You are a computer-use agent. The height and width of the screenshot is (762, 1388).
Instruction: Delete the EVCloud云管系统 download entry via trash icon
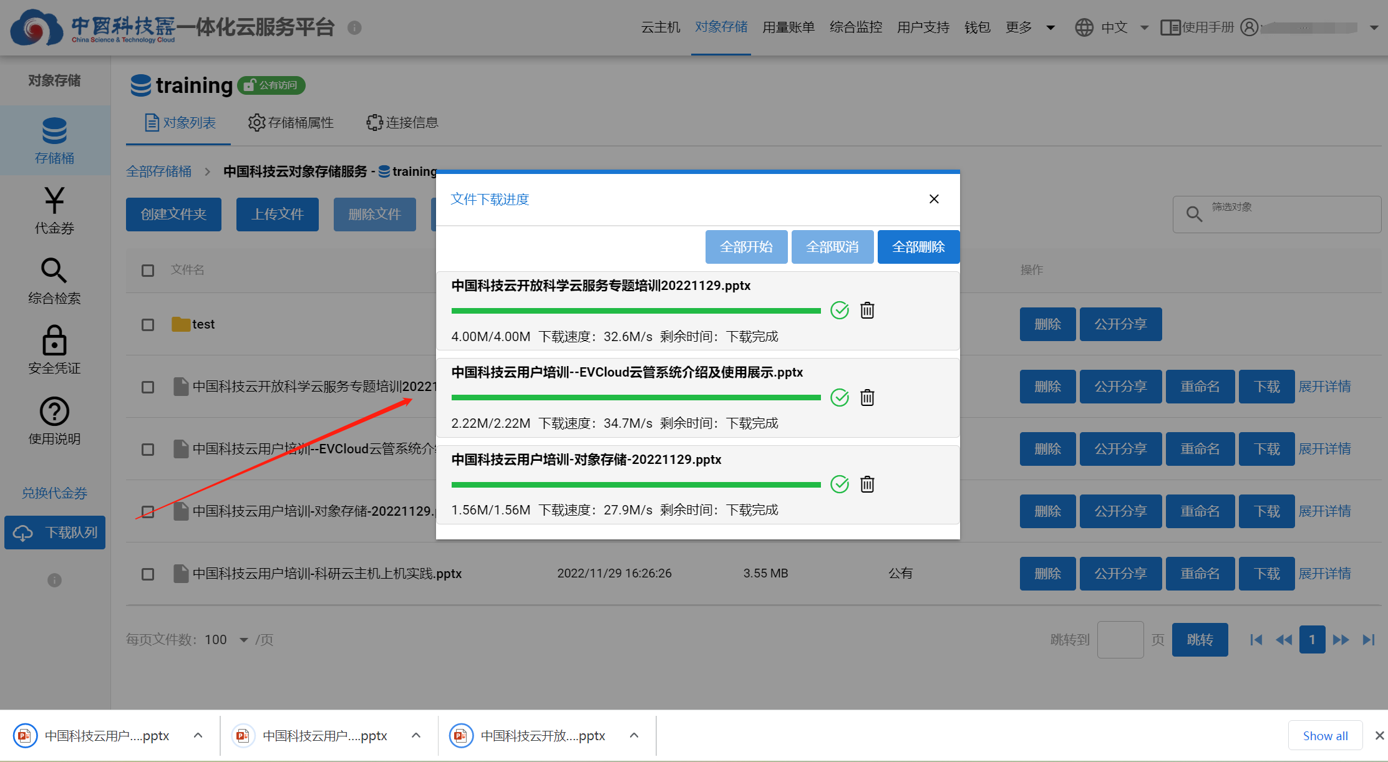click(x=867, y=397)
